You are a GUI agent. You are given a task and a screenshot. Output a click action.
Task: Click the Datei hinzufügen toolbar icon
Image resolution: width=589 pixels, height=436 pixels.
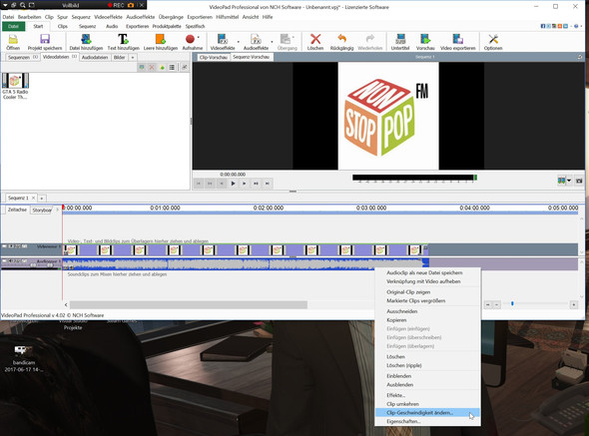[x=86, y=39]
